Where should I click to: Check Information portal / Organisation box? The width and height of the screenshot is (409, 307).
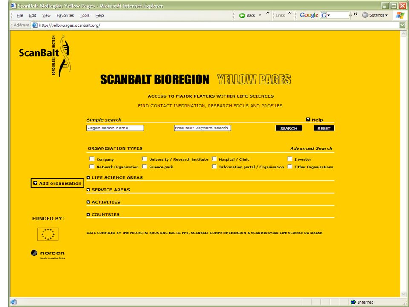click(214, 167)
